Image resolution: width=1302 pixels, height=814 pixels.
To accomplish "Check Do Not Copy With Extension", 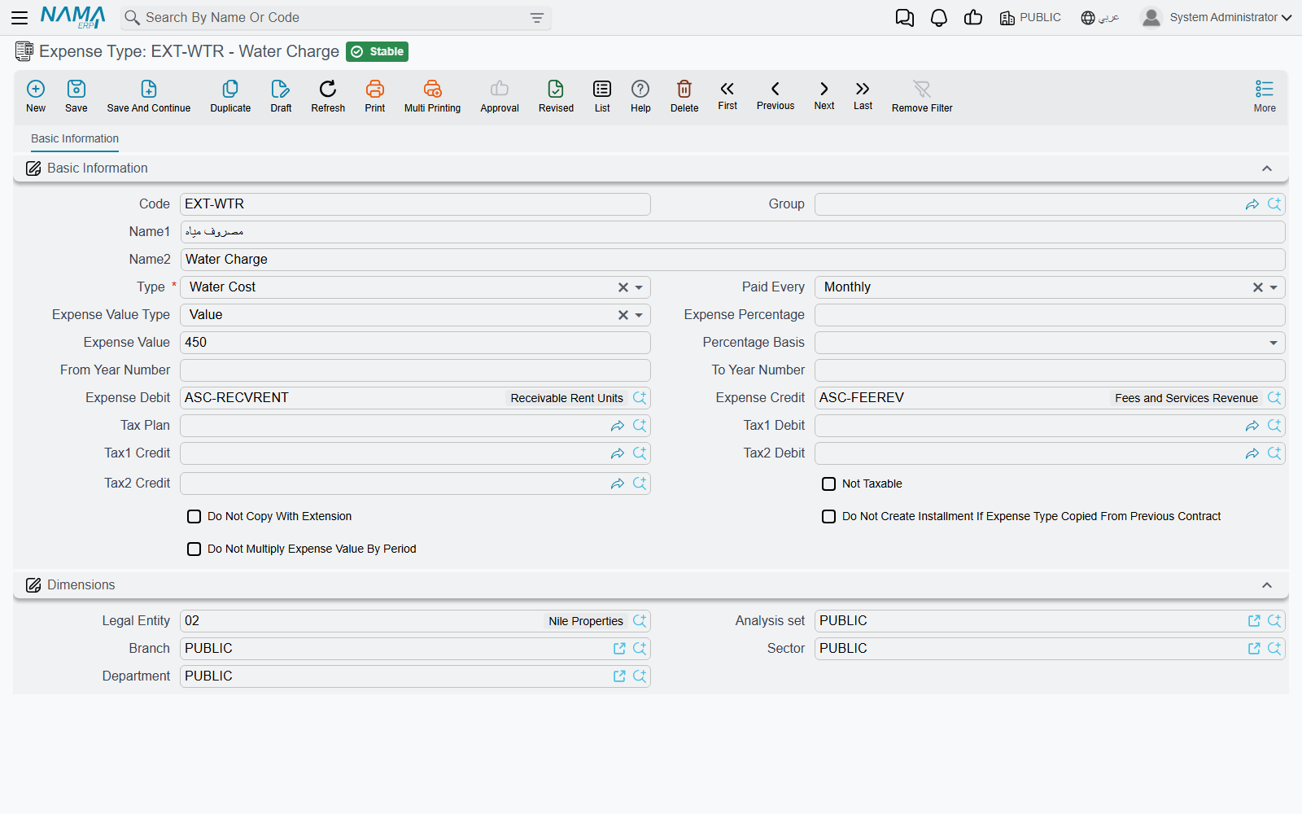I will tap(194, 516).
